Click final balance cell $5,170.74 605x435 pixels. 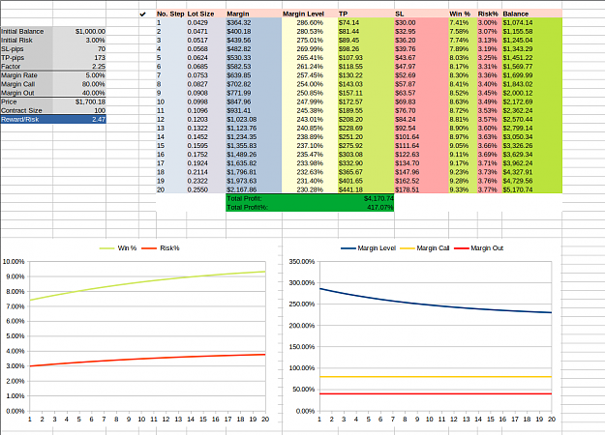coord(532,189)
